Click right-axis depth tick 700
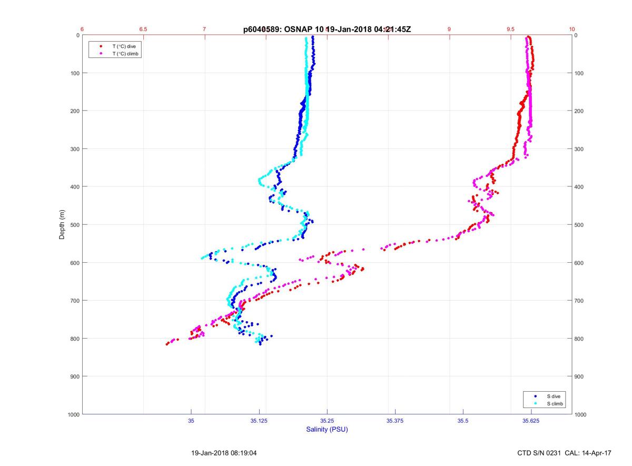 point(579,301)
